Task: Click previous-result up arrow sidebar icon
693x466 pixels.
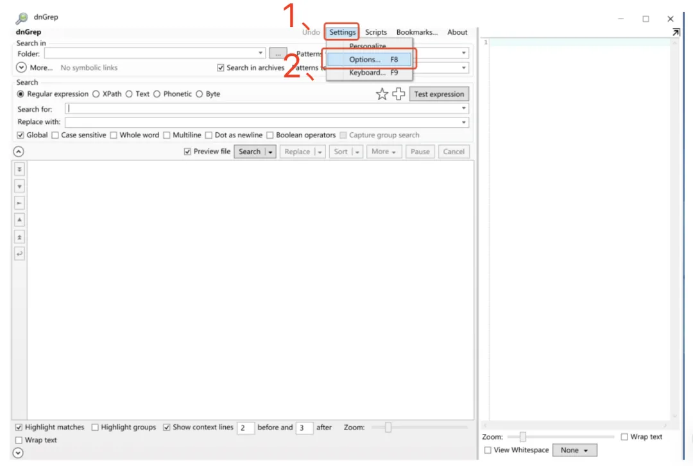Action: coord(19,220)
